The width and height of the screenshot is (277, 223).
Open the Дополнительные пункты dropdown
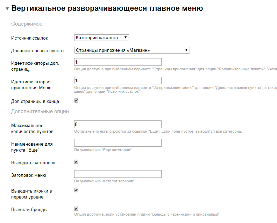tap(132, 50)
